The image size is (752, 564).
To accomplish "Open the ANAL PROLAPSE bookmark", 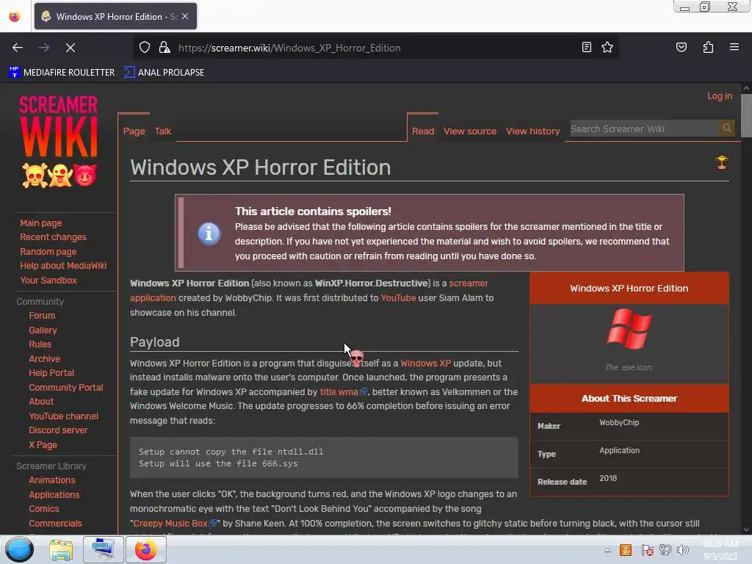I will (164, 73).
